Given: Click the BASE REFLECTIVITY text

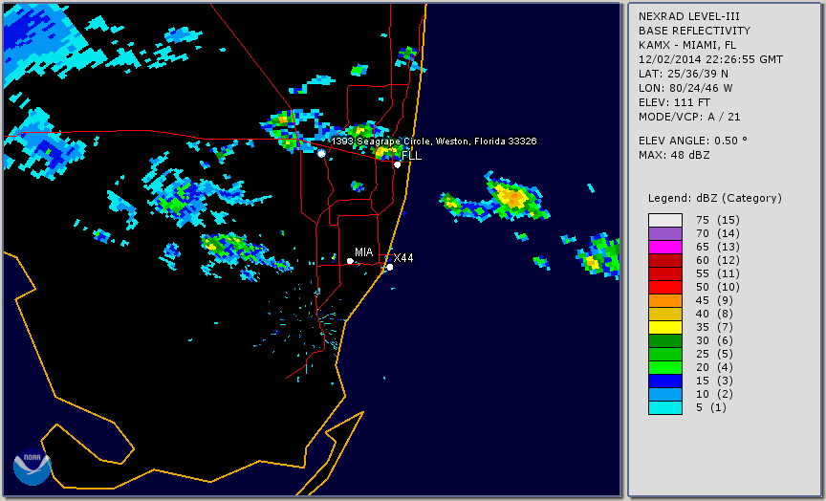Looking at the screenshot, I should click(x=694, y=32).
